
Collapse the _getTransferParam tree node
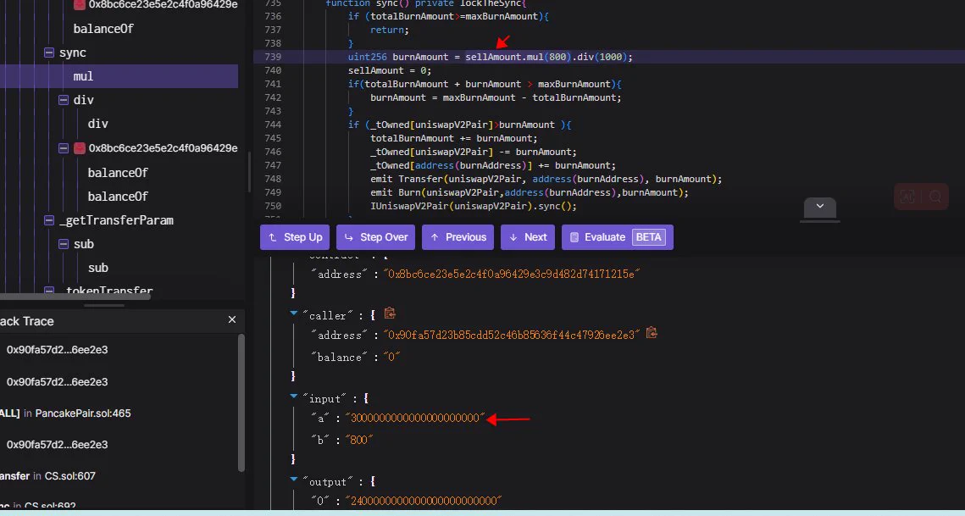49,219
